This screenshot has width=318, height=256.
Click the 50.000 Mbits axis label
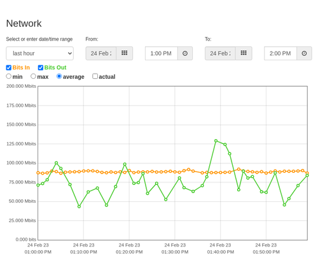coord(22,201)
